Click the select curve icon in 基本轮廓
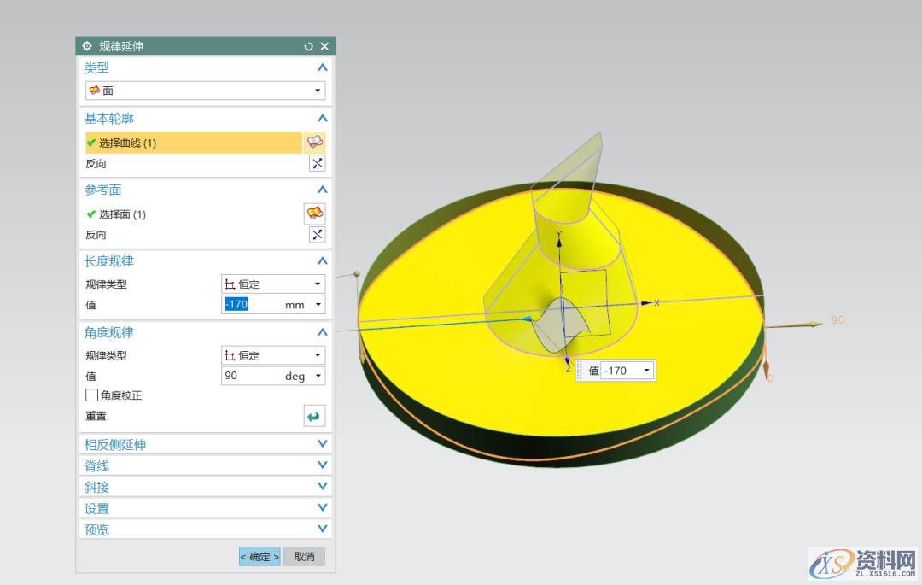The width and height of the screenshot is (922, 585). (315, 143)
